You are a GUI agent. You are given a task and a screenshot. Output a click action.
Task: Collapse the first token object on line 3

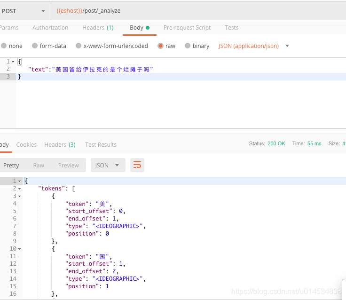click(19, 196)
